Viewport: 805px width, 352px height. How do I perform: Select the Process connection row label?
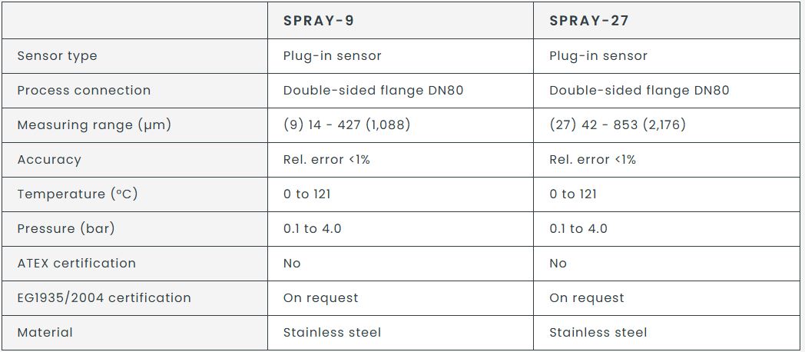click(x=84, y=91)
